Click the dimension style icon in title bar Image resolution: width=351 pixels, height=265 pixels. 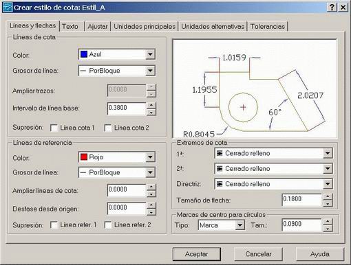[x=8, y=8]
